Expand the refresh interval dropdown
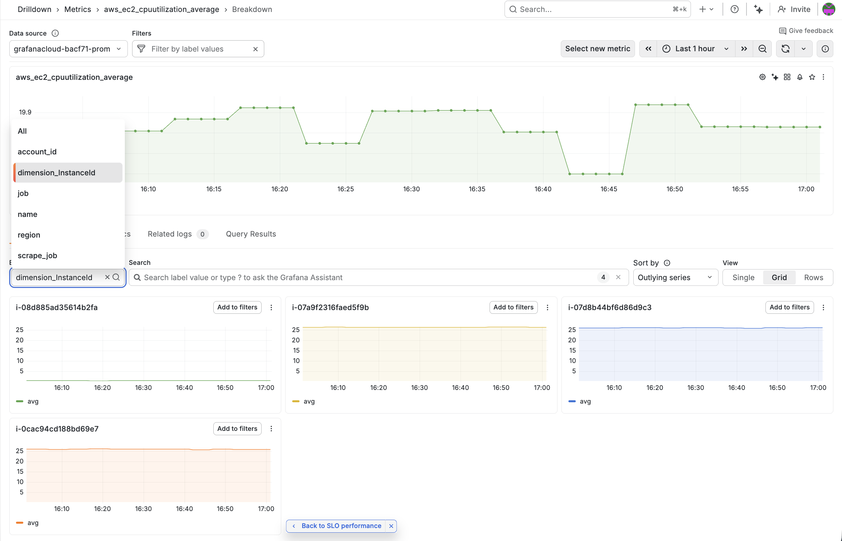 pyautogui.click(x=803, y=49)
